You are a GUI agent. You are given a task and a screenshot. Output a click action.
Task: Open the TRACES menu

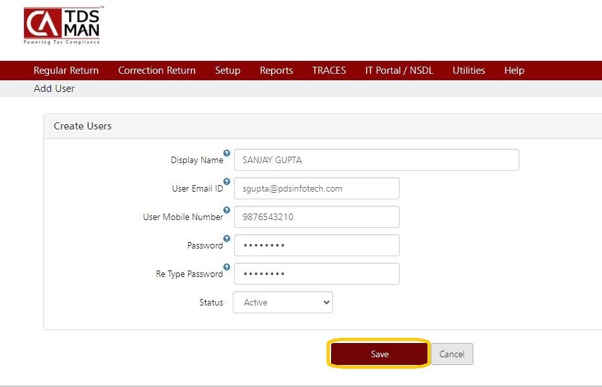tap(328, 71)
